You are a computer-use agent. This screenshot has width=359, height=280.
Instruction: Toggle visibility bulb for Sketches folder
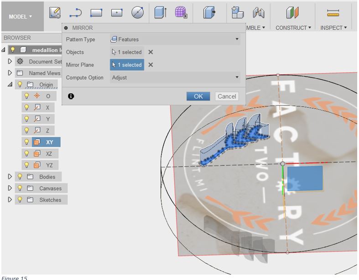[x=20, y=200]
